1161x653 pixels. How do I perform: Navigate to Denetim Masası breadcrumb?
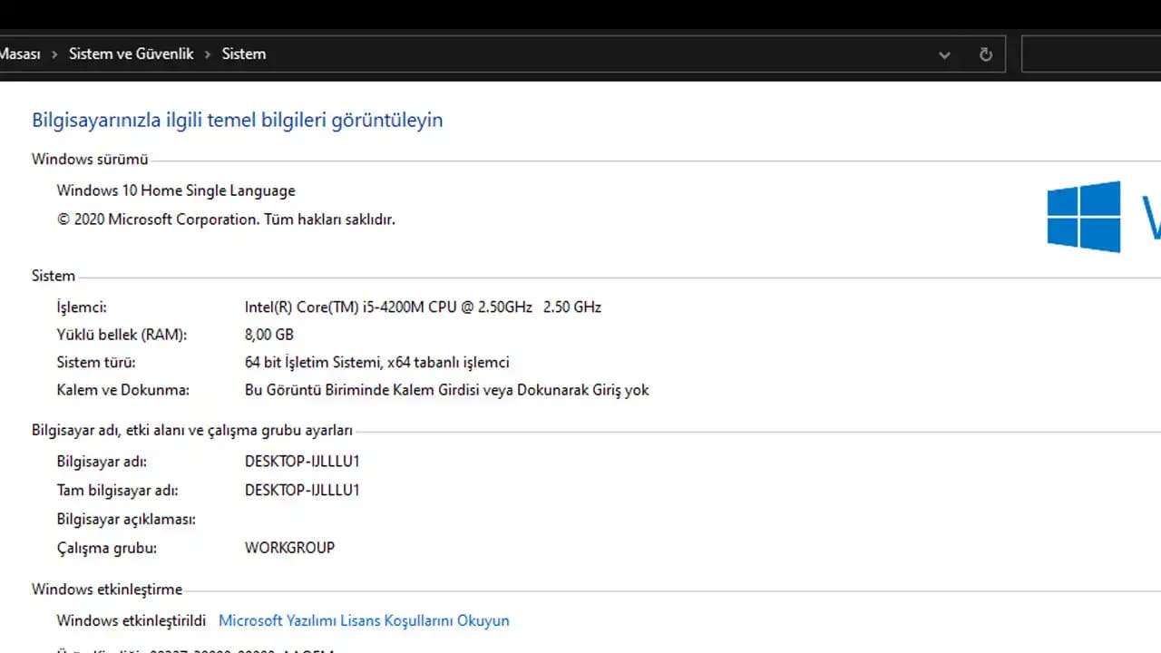[x=18, y=54]
